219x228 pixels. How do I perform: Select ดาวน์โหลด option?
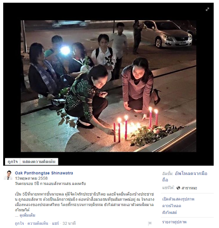coord(172,206)
